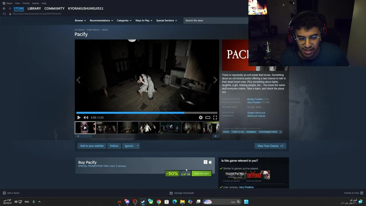Open the Friends menu

pyautogui.click(x=26, y=3)
